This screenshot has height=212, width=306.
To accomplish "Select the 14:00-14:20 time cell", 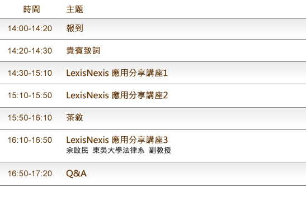I will 30,28.
